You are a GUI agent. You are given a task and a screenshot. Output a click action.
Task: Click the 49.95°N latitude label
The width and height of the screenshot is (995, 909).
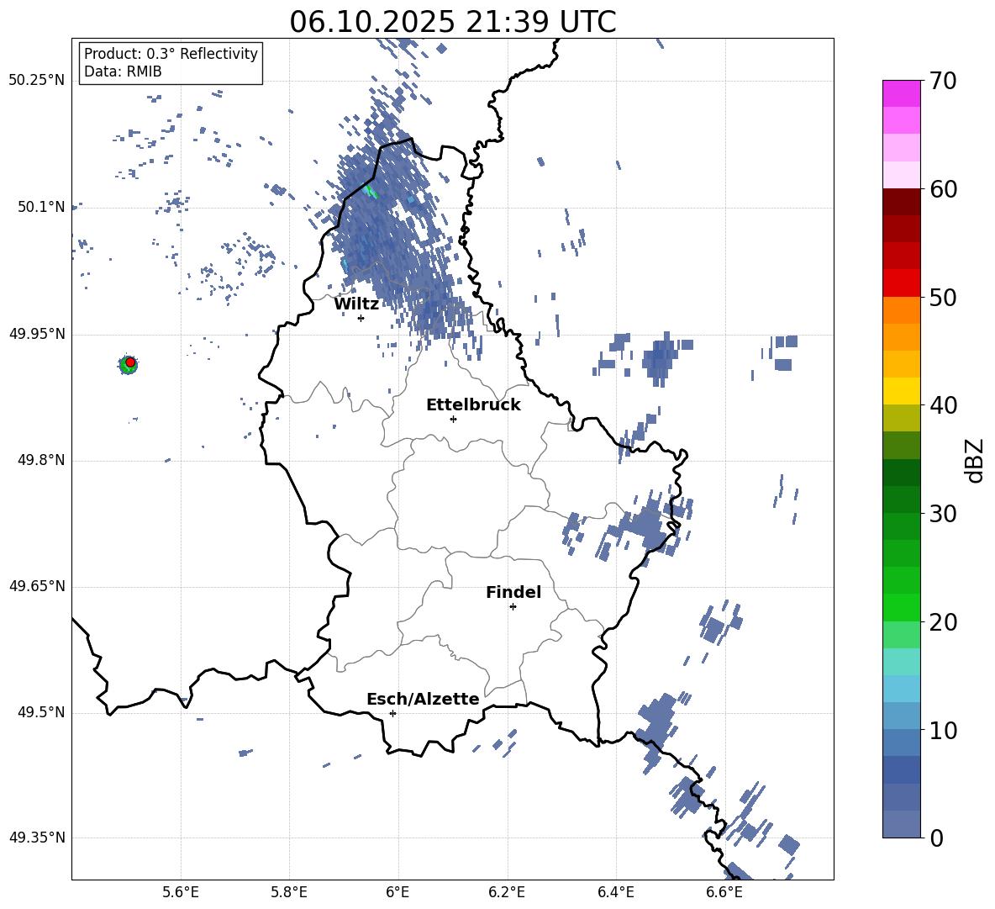[x=37, y=334]
